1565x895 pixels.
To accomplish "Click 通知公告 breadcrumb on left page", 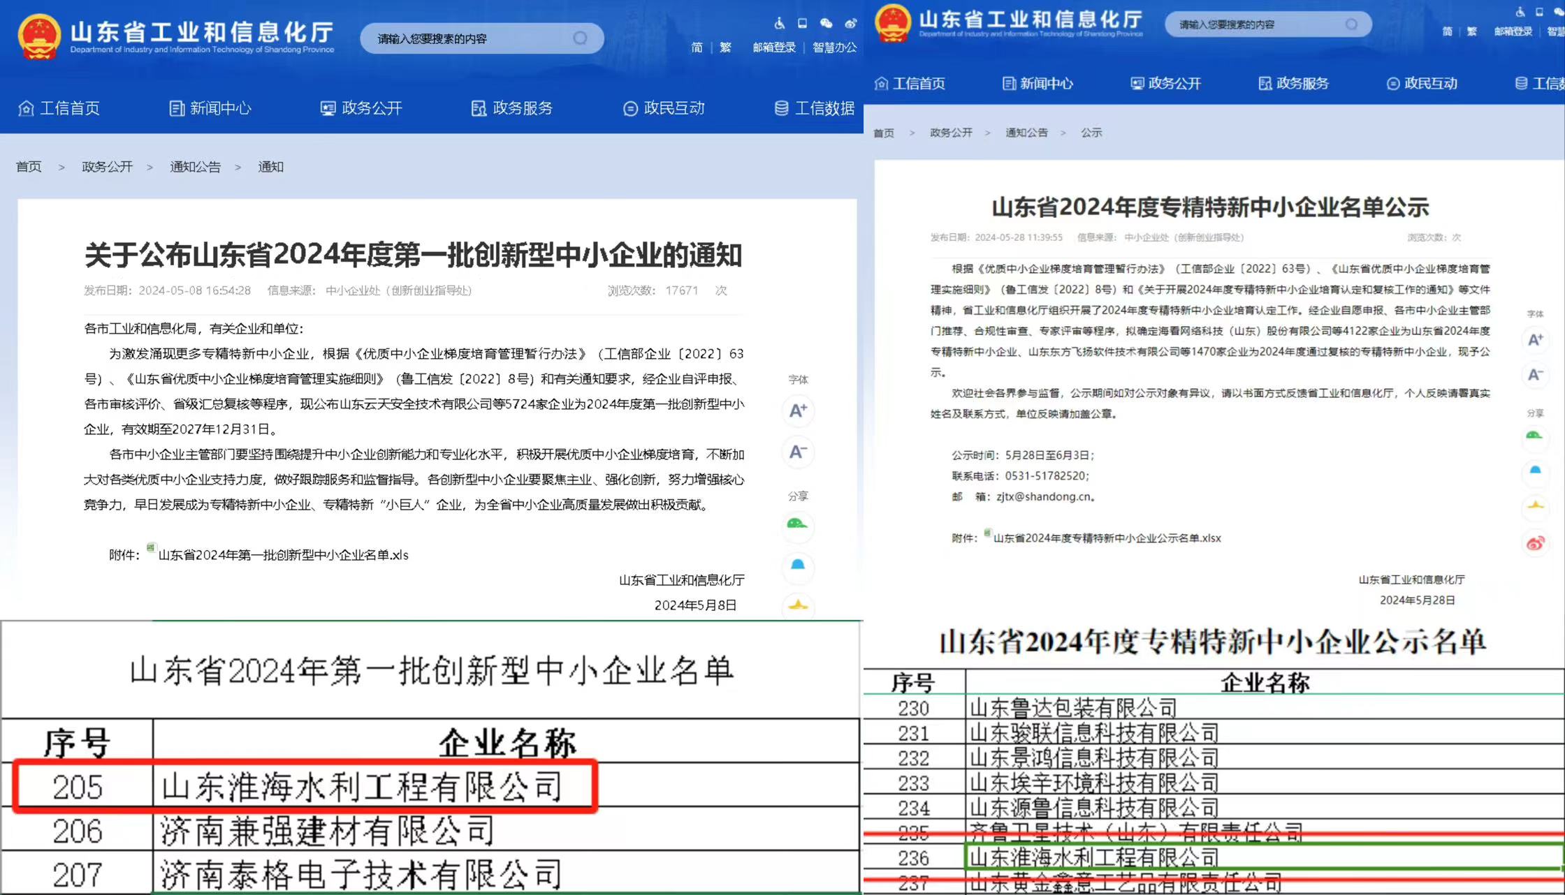I will point(195,167).
